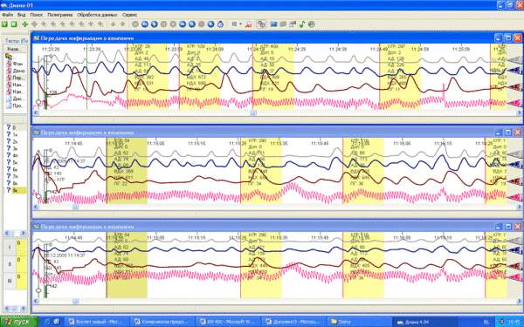Click the second blue round playback button

[154, 24]
